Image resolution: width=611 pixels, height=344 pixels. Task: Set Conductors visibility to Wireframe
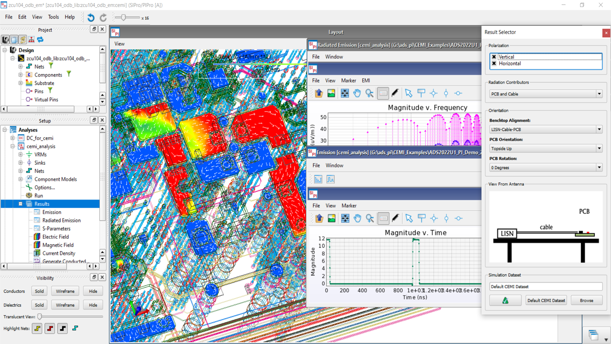coord(65,291)
